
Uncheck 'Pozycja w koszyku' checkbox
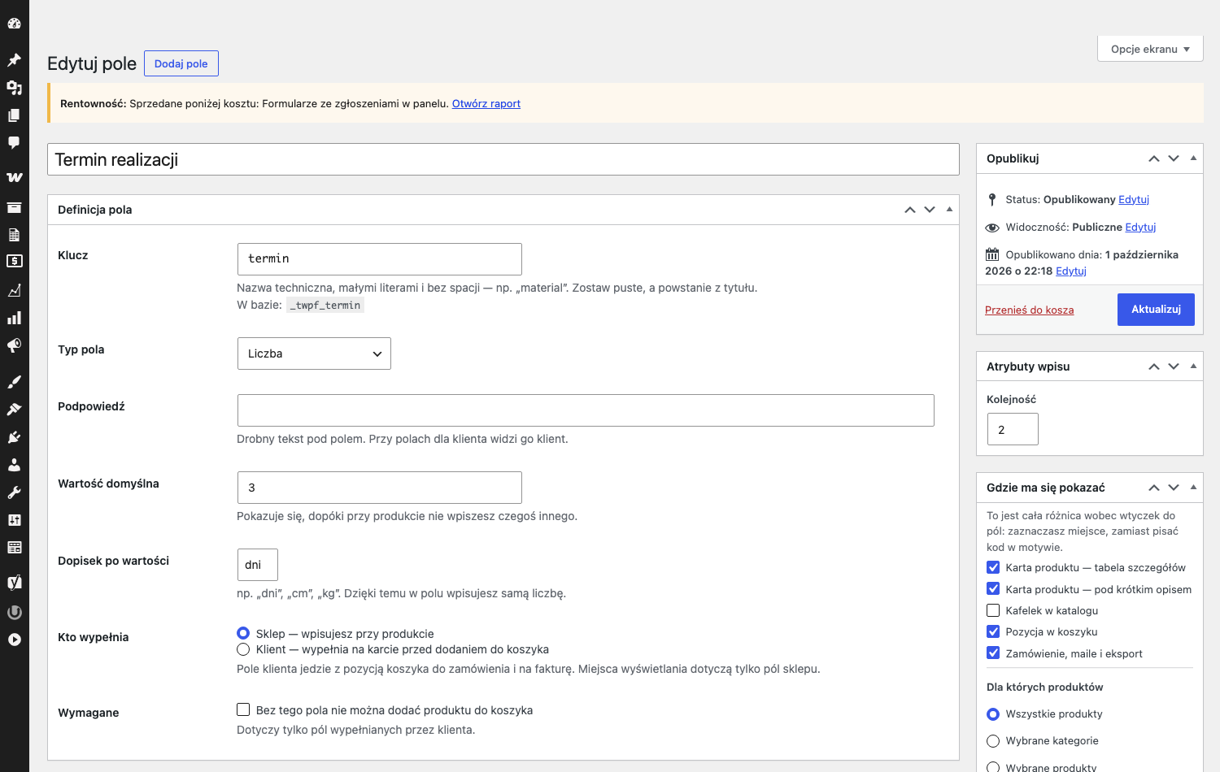pos(993,631)
